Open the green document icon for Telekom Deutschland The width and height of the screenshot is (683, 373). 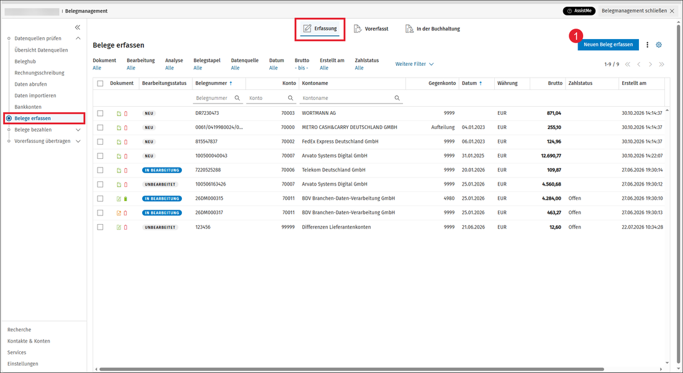tap(119, 170)
